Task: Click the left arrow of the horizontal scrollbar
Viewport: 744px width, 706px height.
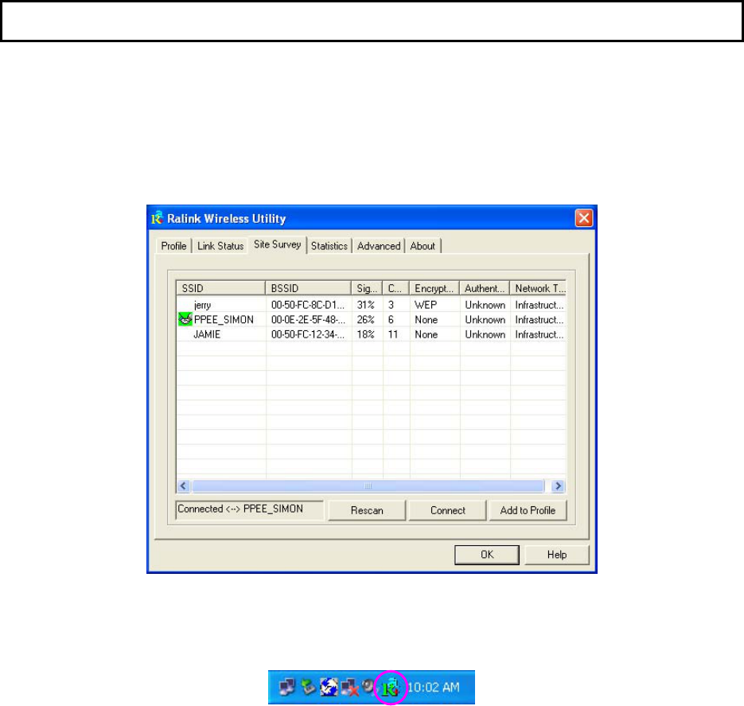Action: 184,486
